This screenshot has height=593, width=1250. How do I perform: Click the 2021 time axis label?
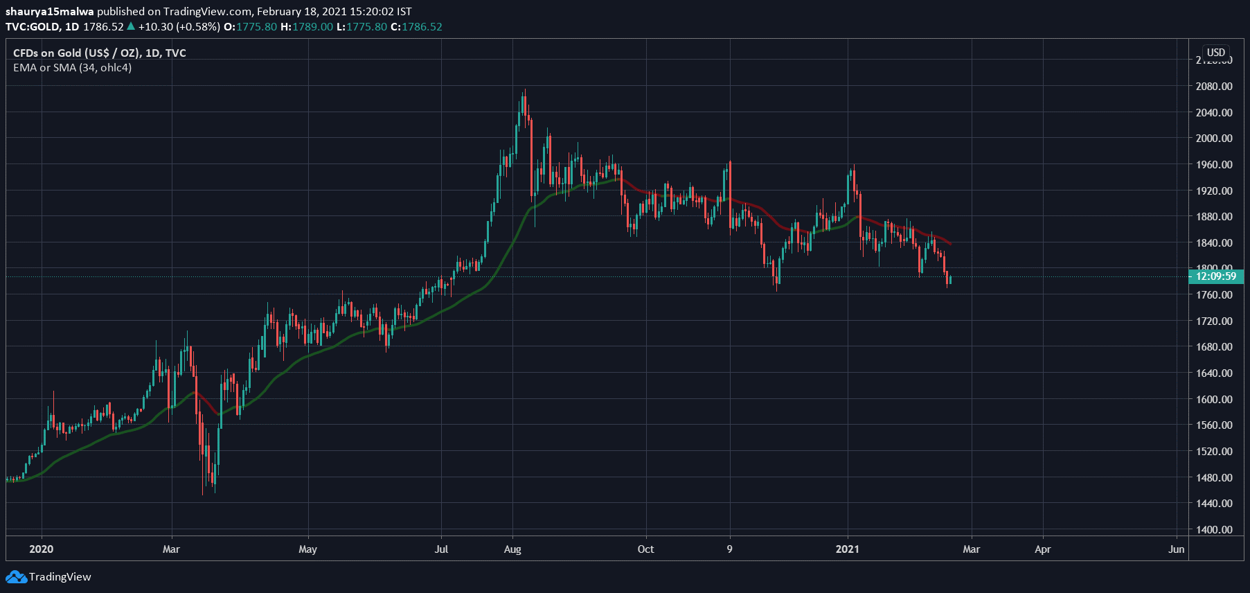click(847, 549)
